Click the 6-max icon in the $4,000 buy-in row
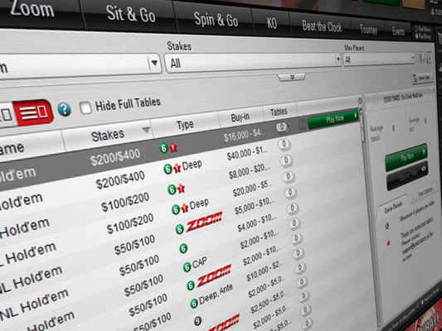Viewport: 442px width, 331px height. (x=183, y=248)
